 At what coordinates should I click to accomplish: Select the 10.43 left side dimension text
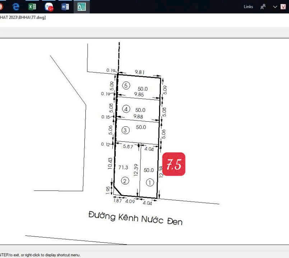[111, 164]
